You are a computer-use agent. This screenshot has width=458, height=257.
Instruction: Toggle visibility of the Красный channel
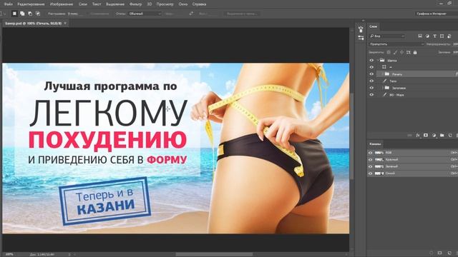coord(371,160)
